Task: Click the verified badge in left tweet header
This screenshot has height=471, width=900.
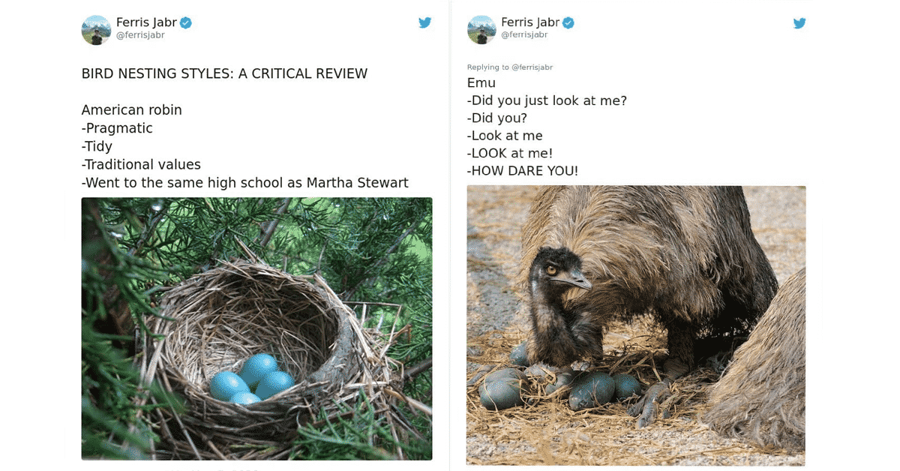Action: pyautogui.click(x=185, y=22)
